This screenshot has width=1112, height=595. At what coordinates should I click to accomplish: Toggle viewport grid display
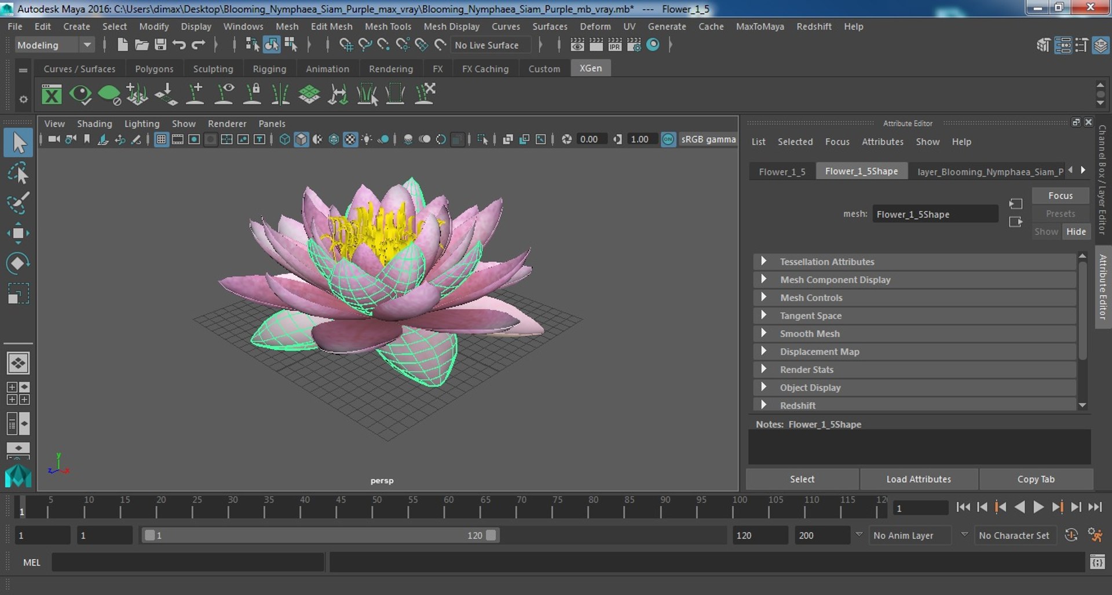point(161,139)
